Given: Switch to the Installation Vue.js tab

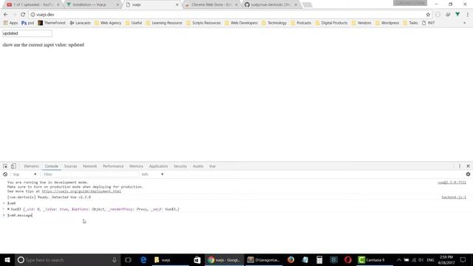Looking at the screenshot, I should pyautogui.click(x=92, y=4).
